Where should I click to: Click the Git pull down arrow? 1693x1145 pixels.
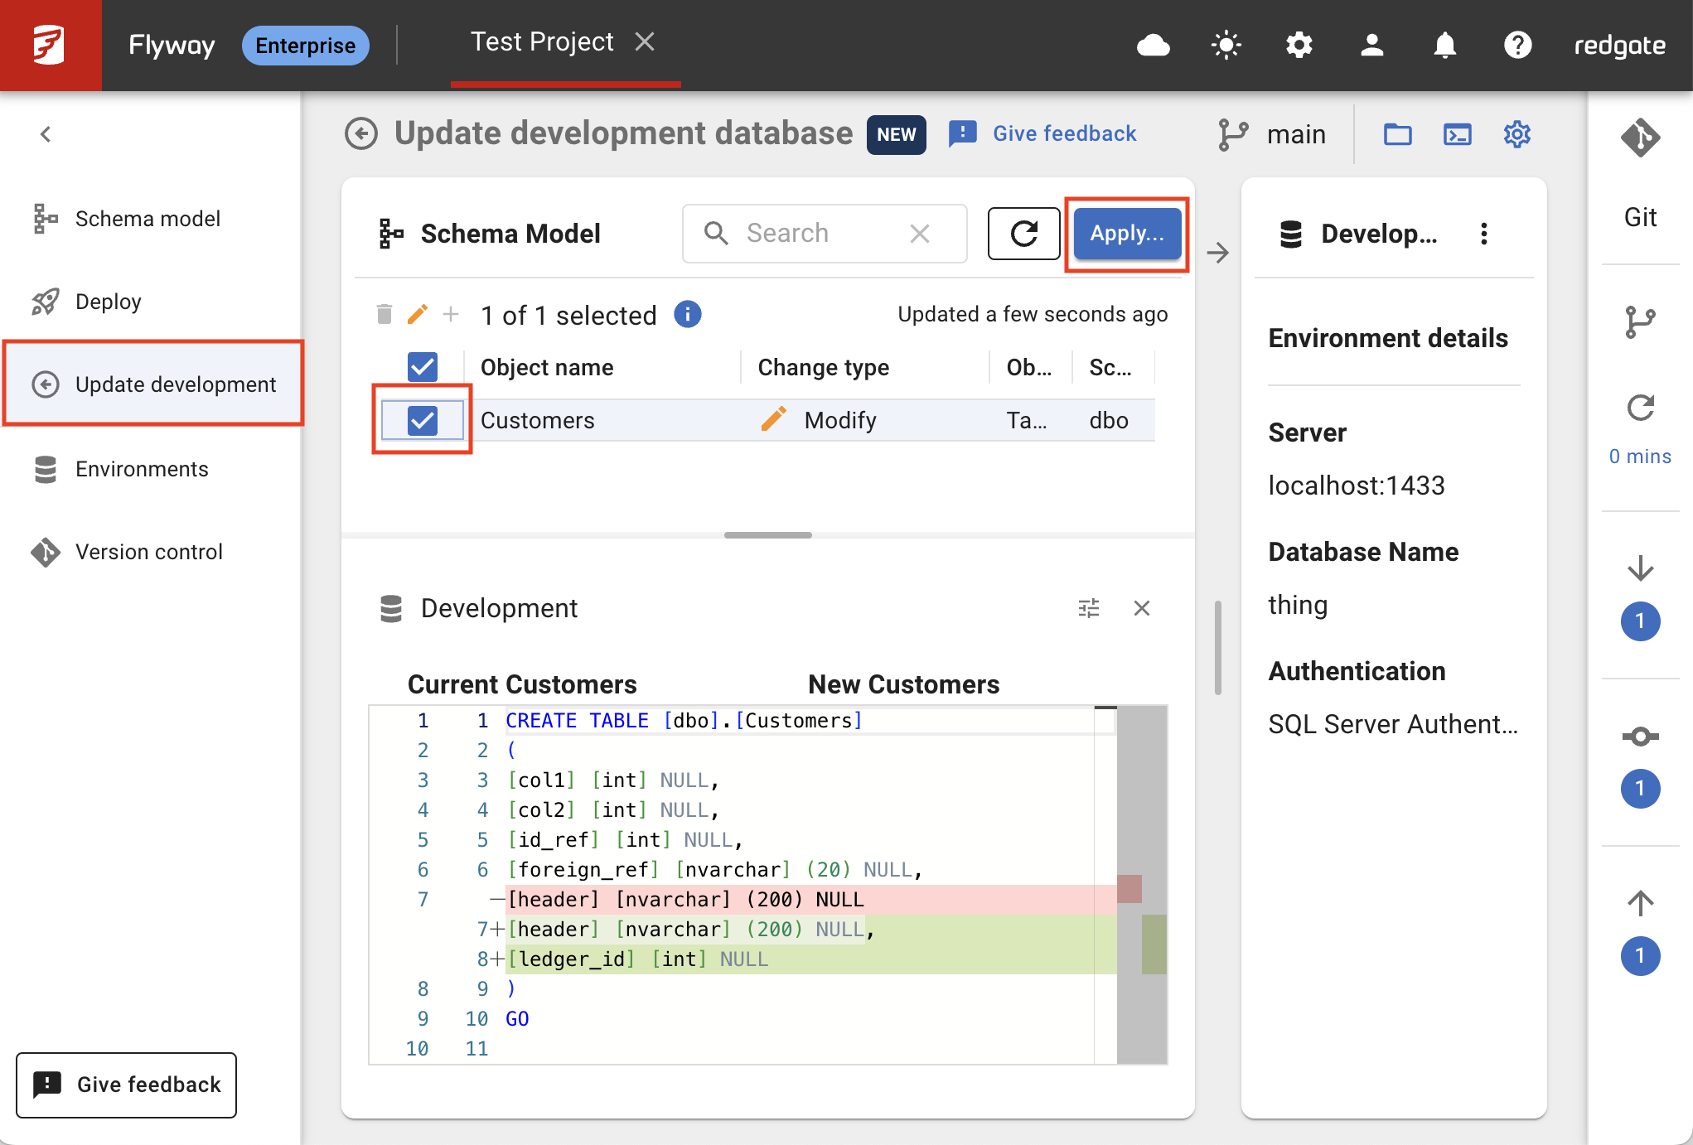tap(1640, 568)
